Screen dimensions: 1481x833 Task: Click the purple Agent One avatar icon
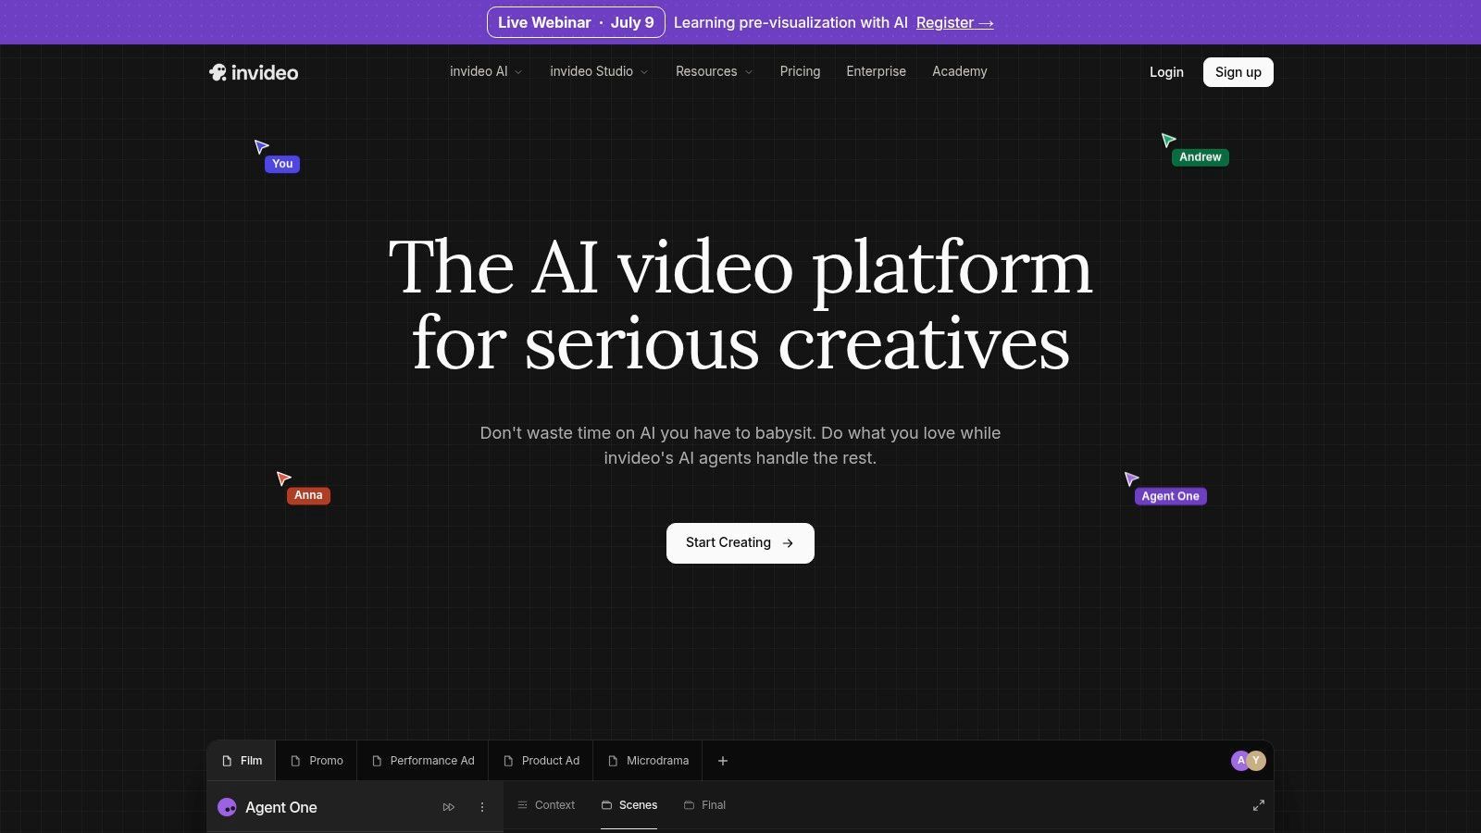tap(227, 807)
